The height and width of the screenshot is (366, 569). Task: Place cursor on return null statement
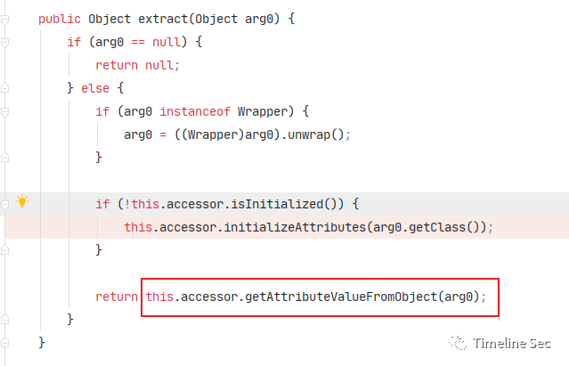137,65
